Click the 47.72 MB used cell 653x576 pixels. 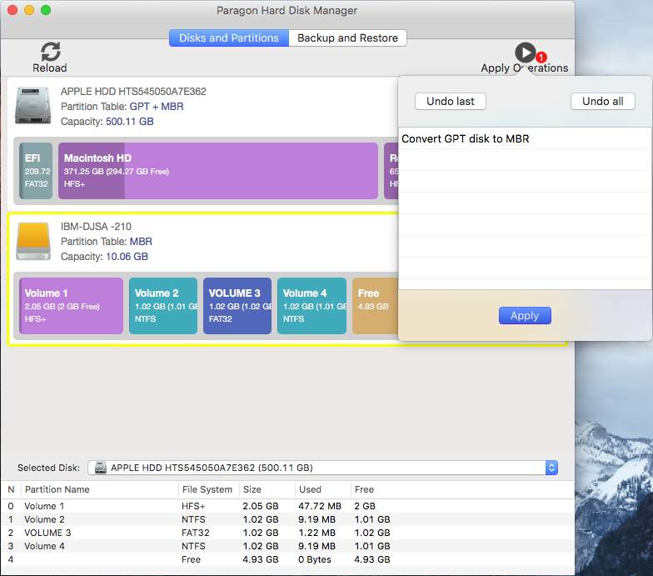pyautogui.click(x=320, y=506)
